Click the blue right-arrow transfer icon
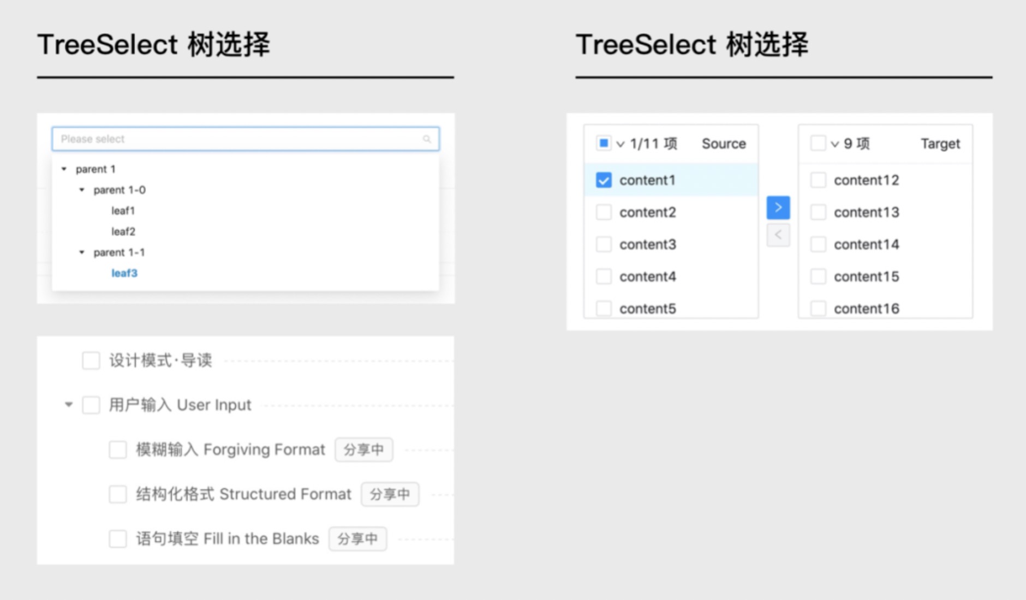Screen dimensions: 1026x600 coord(778,207)
